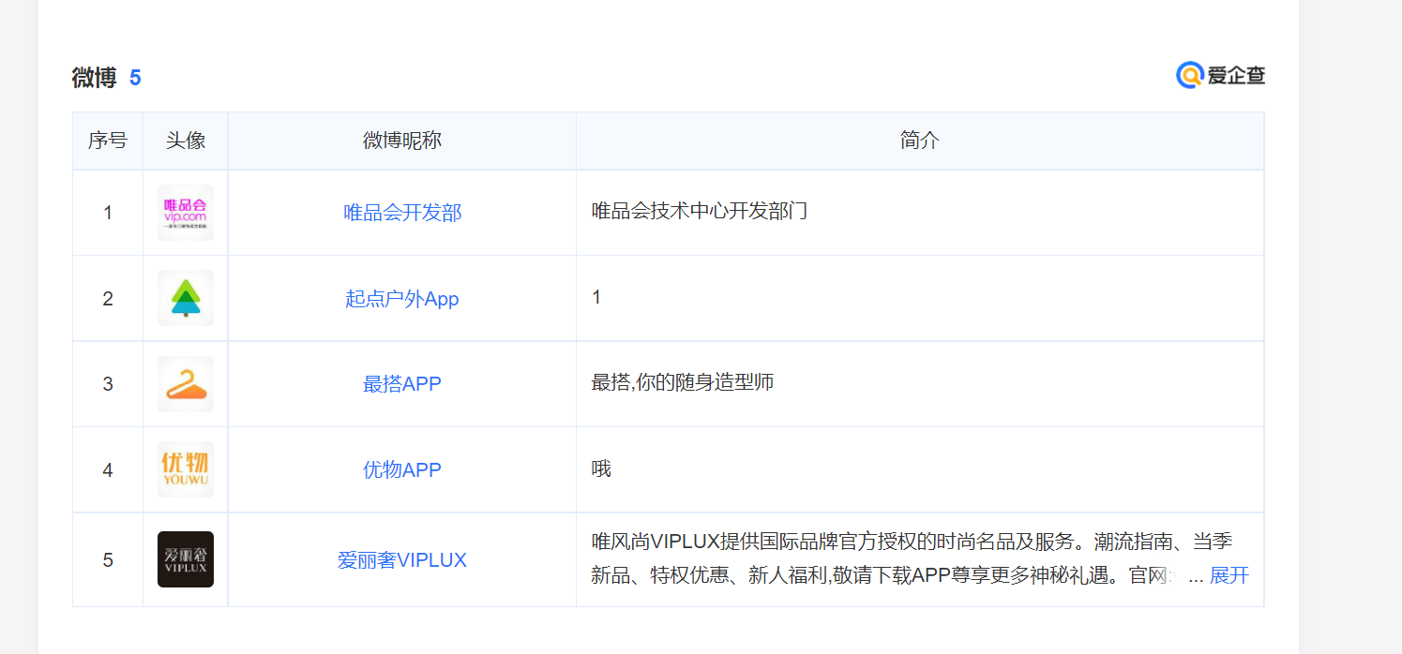The image size is (1402, 654).
Task: Click the serial number of 起点户外App row
Action: 108,299
